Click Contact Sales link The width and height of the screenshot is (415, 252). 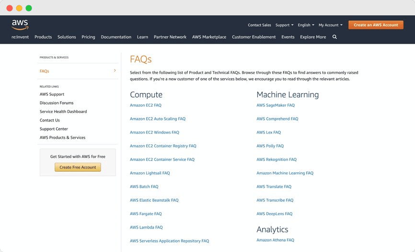click(x=259, y=25)
